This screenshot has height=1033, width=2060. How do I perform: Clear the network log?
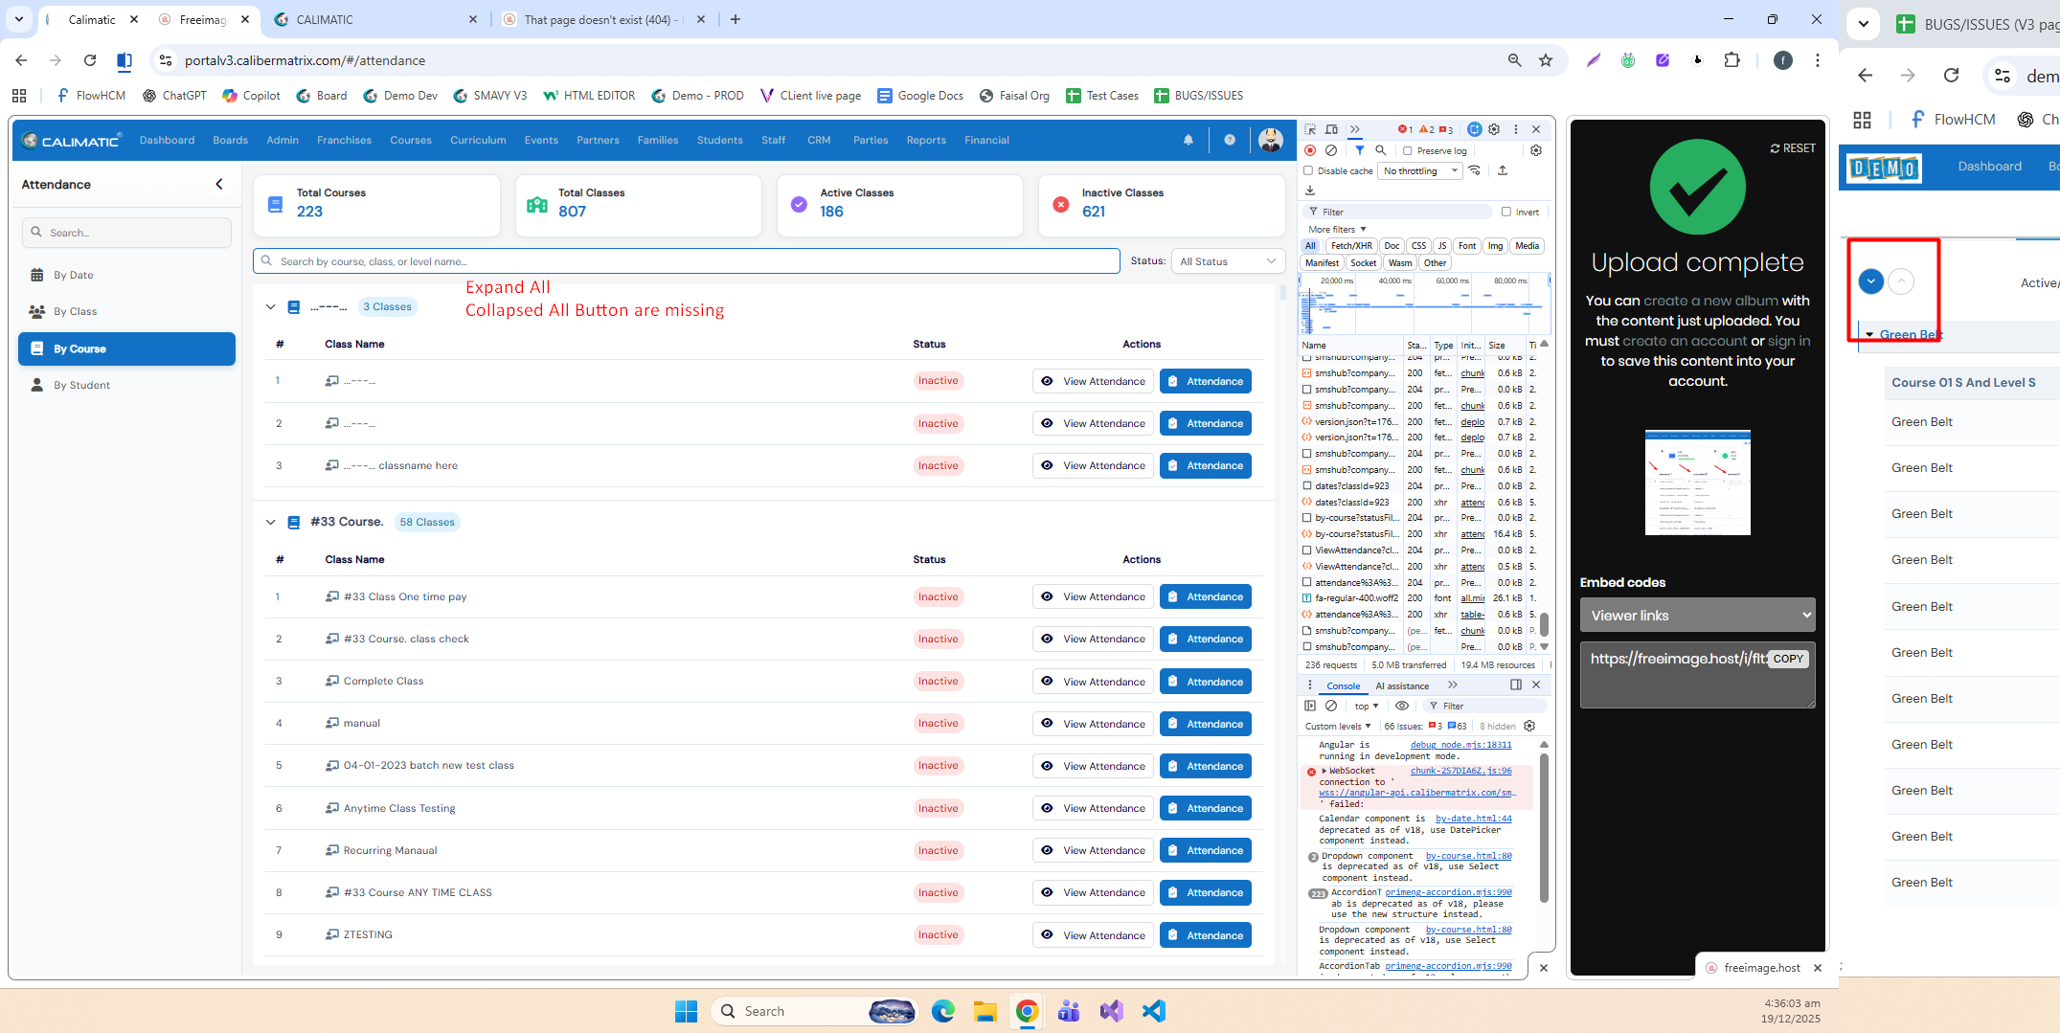pyautogui.click(x=1331, y=150)
